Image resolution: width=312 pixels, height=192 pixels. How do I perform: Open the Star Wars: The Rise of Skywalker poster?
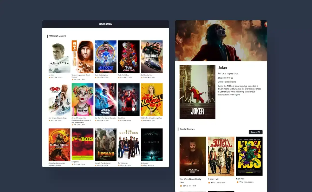click(106, 100)
